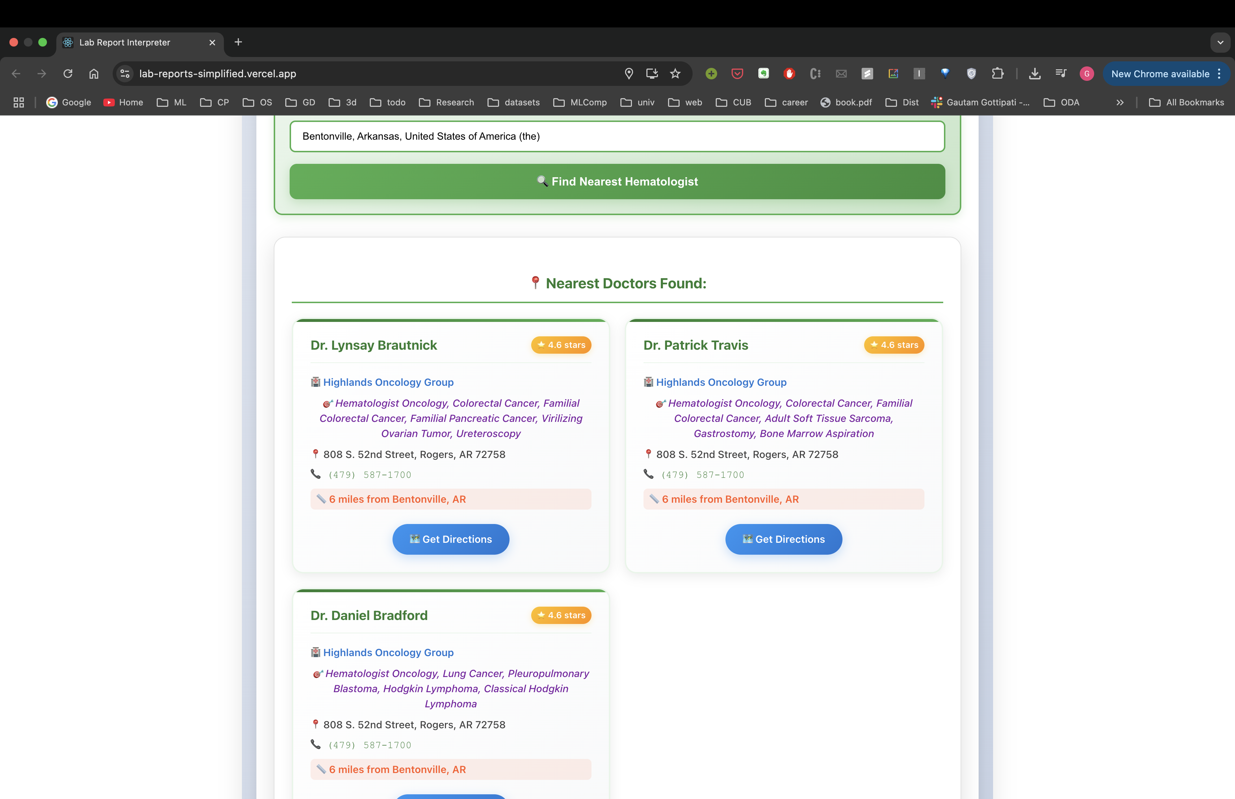Image resolution: width=1235 pixels, height=799 pixels.
Task: Click the location pin icon in address bar
Action: coord(629,74)
